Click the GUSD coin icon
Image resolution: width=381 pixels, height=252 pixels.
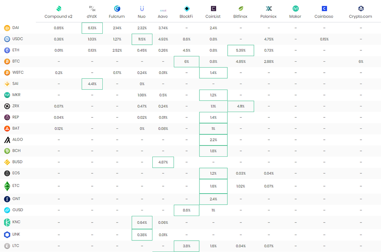click(7, 210)
